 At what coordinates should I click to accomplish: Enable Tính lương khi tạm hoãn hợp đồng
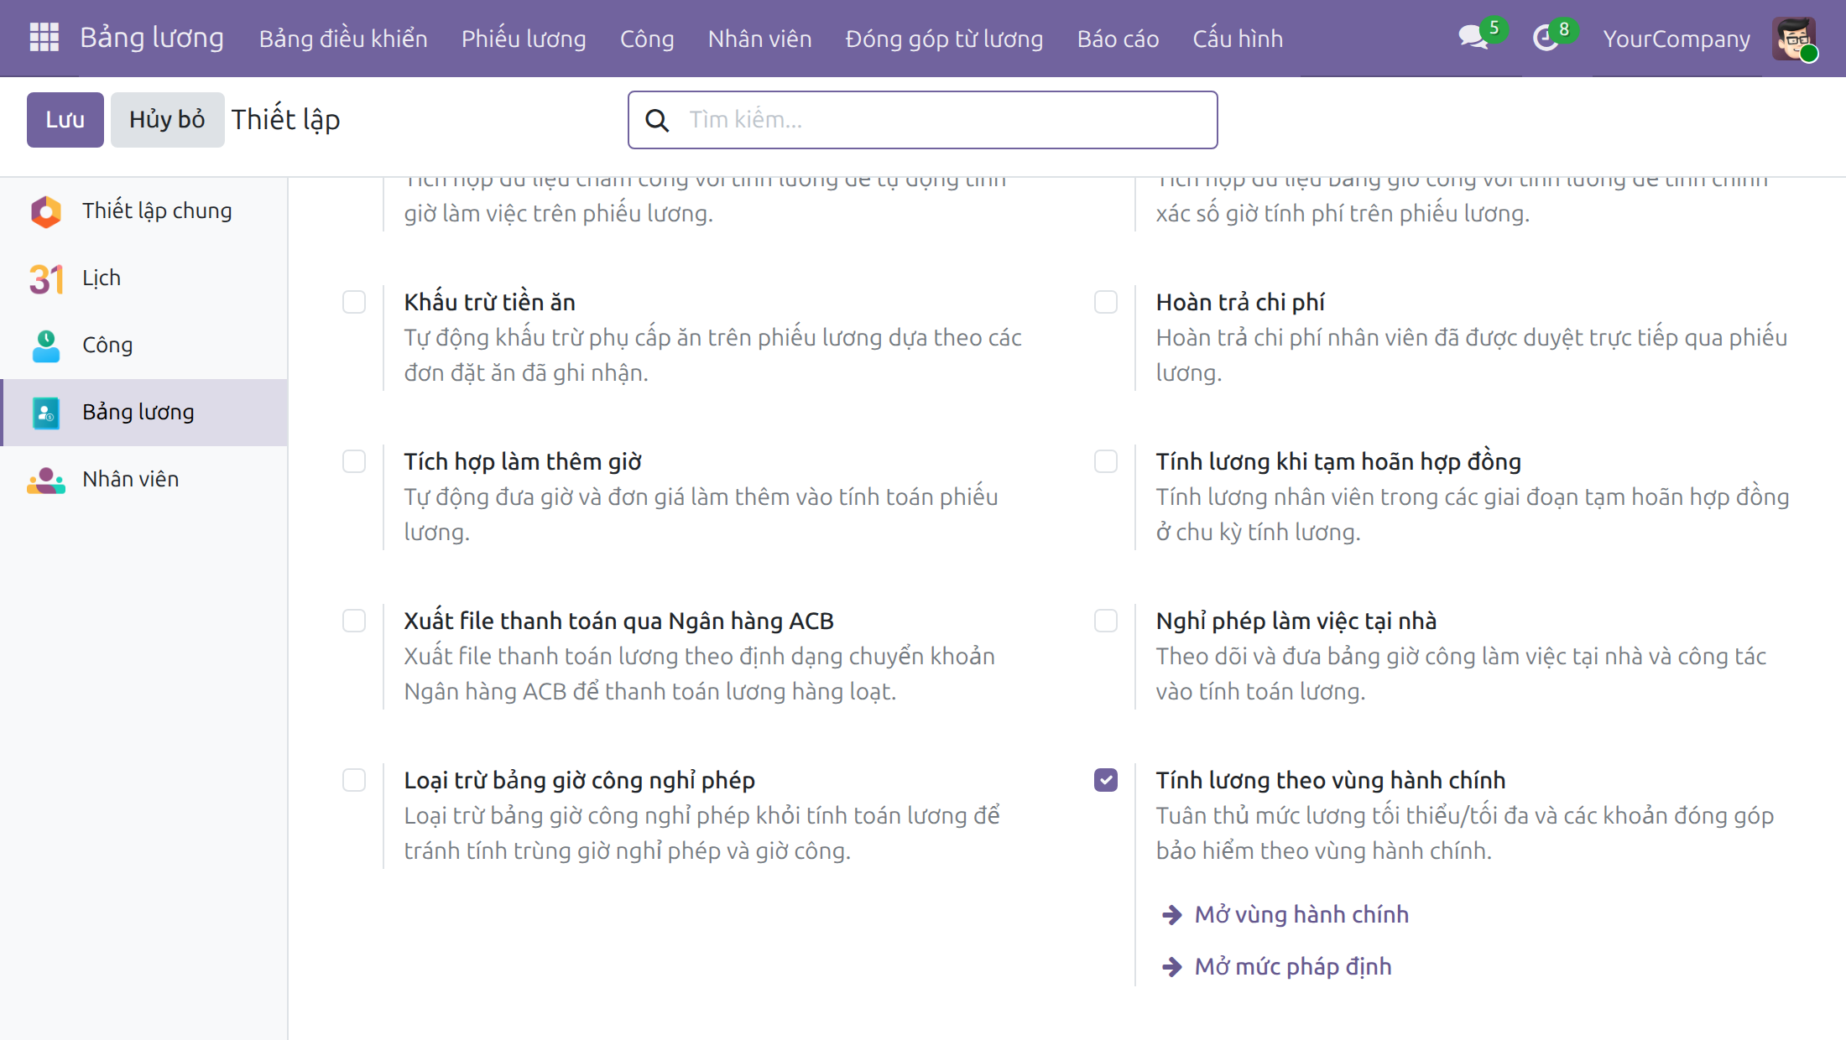[1106, 461]
